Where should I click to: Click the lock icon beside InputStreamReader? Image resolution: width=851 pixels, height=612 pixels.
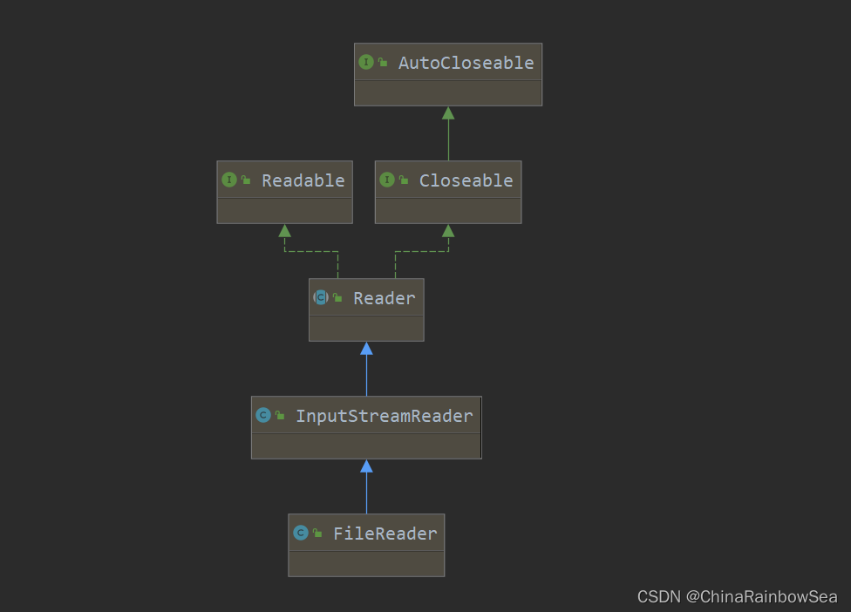coord(280,416)
